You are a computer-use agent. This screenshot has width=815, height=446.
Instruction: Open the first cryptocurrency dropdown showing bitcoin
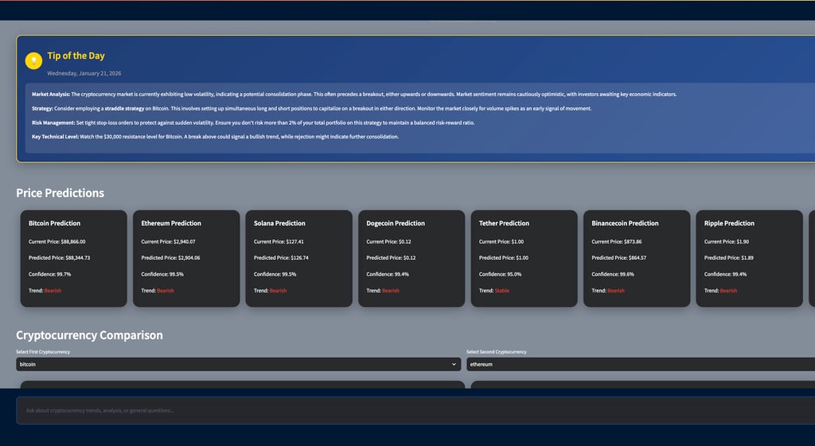[239, 364]
